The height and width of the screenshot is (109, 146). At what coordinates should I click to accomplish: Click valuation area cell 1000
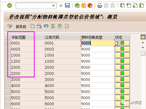(x=27, y=55)
